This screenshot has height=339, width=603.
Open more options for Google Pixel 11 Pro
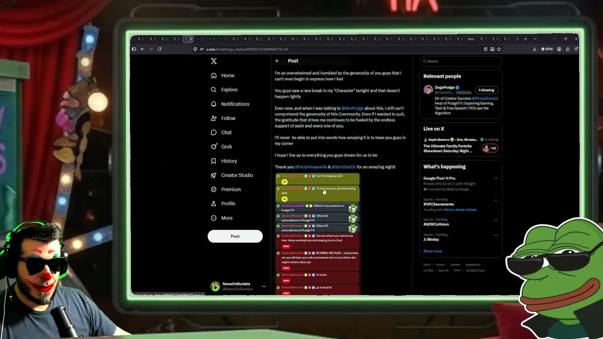496,178
